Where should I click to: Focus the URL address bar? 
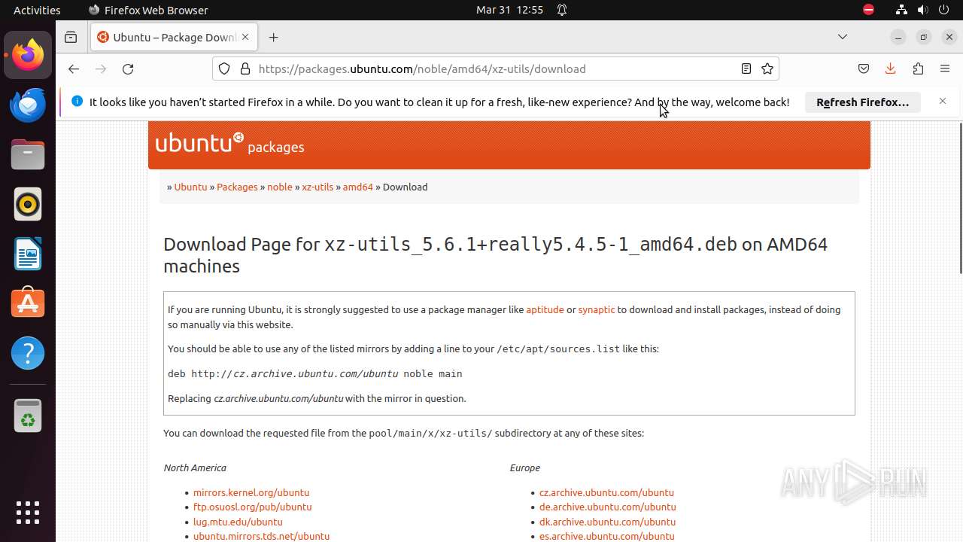[x=497, y=69]
